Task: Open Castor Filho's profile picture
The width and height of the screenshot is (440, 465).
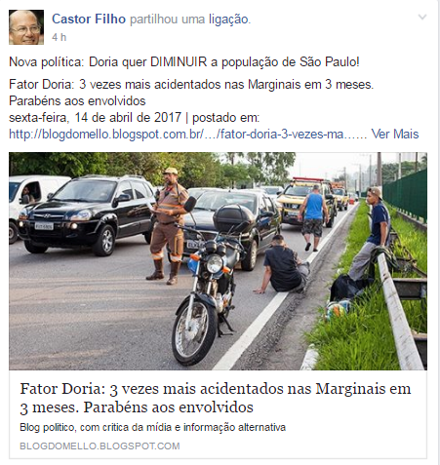Action: click(26, 27)
